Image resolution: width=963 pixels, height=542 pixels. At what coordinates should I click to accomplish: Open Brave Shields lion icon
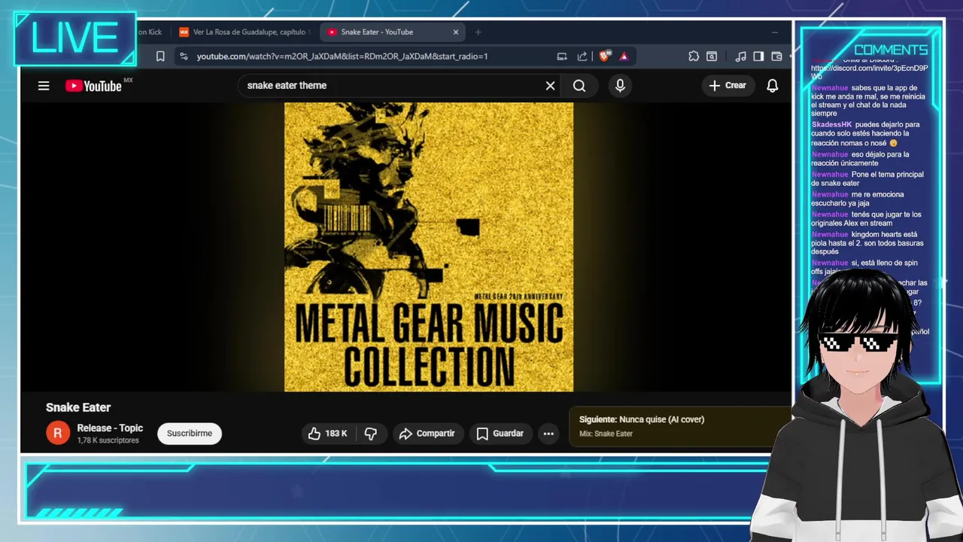603,56
